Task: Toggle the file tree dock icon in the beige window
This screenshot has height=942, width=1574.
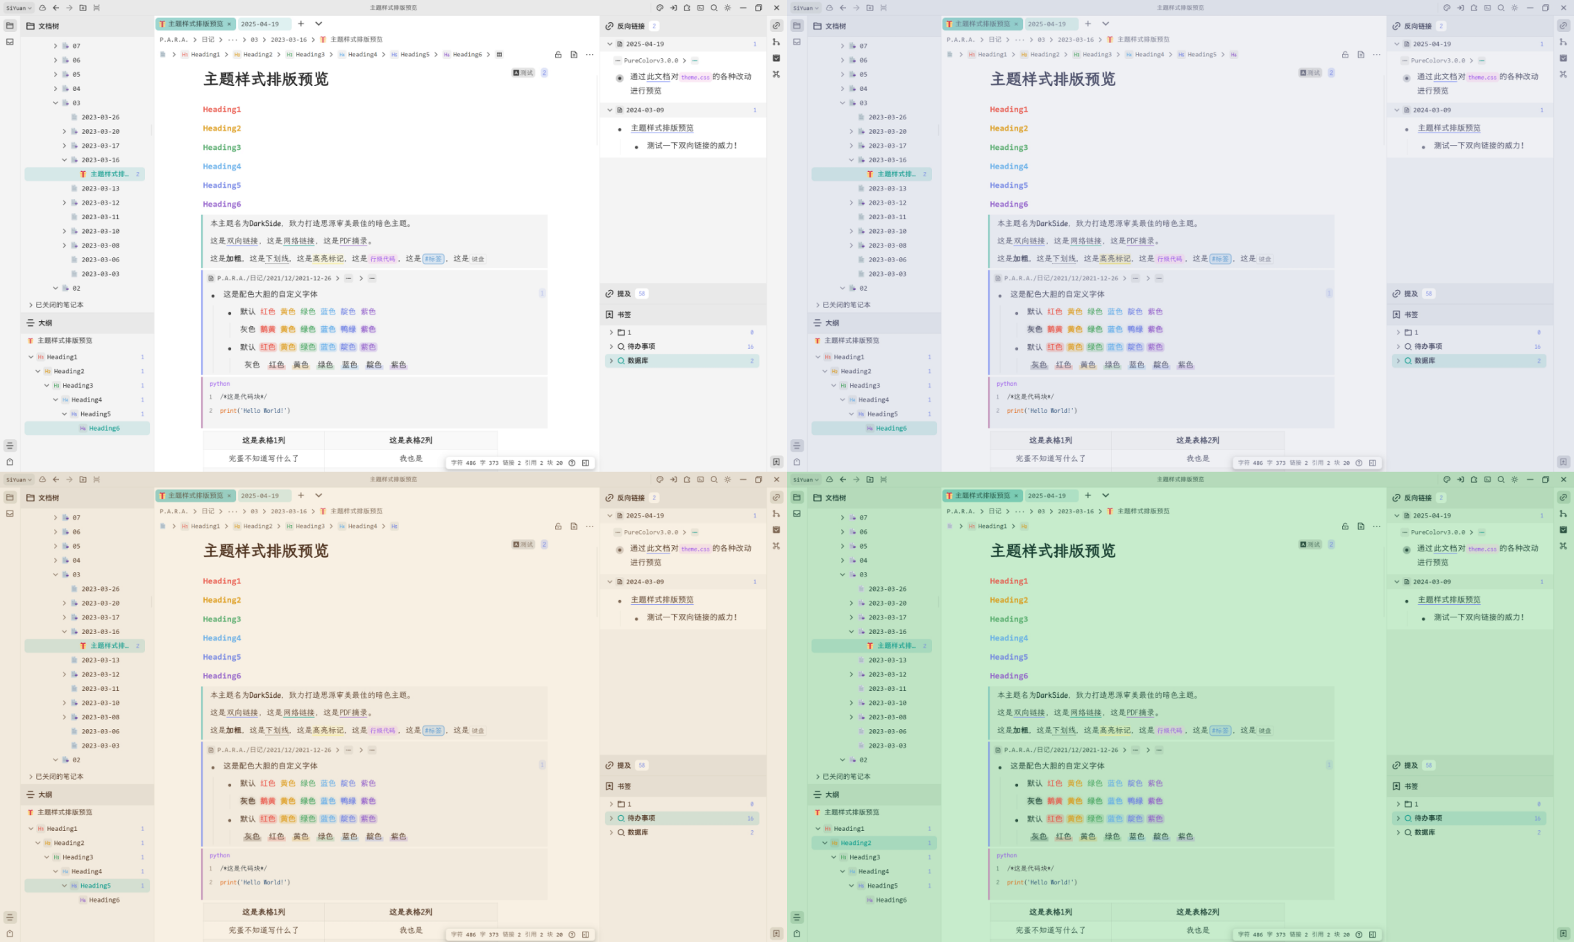Action: [10, 497]
